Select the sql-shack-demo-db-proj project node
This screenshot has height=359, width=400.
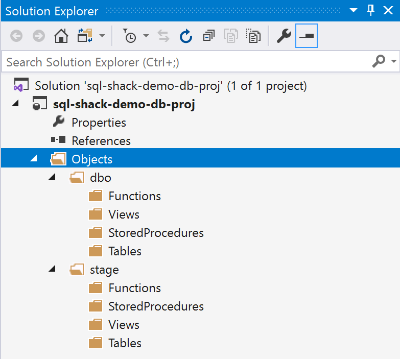click(x=124, y=104)
